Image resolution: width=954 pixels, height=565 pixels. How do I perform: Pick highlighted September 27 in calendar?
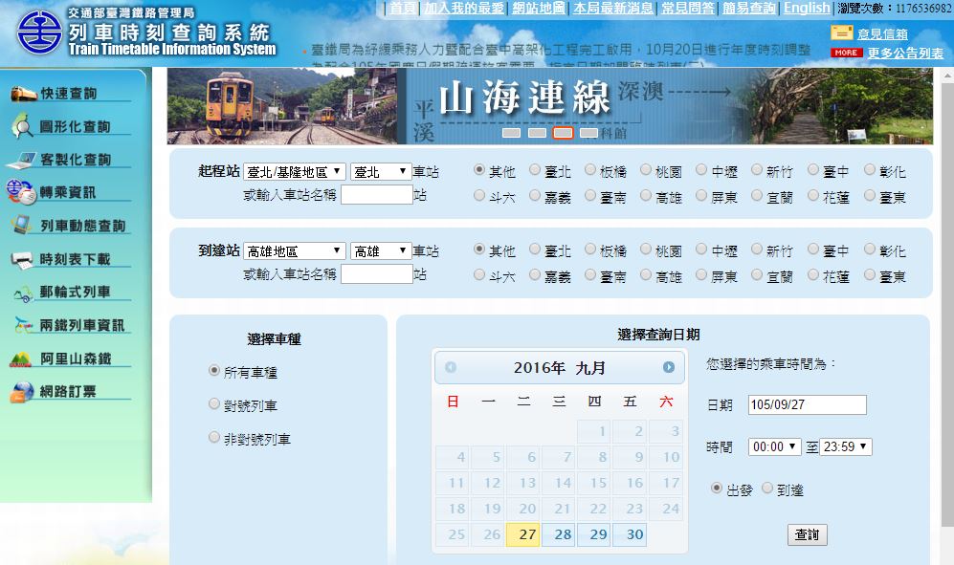click(x=523, y=534)
